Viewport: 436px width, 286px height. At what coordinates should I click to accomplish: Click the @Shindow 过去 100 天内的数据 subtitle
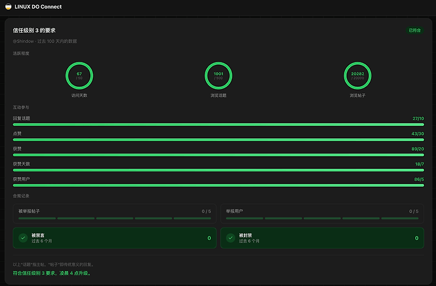45,42
